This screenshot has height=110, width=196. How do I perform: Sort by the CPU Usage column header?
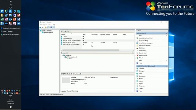(x=95, y=35)
